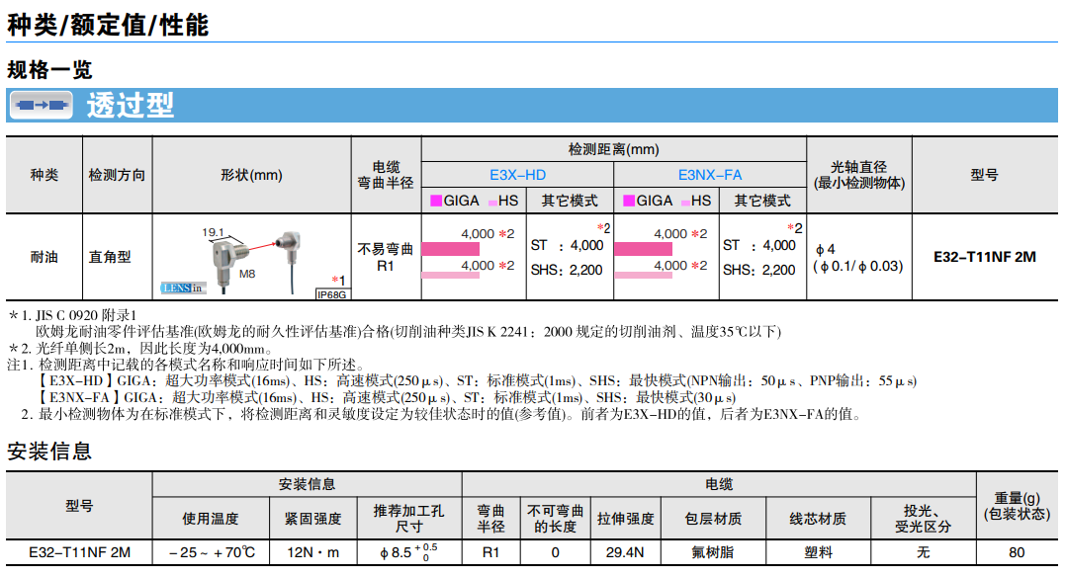The height and width of the screenshot is (577, 1066).
Task: Click the -25~+70℃ temperature value
Action: [212, 552]
